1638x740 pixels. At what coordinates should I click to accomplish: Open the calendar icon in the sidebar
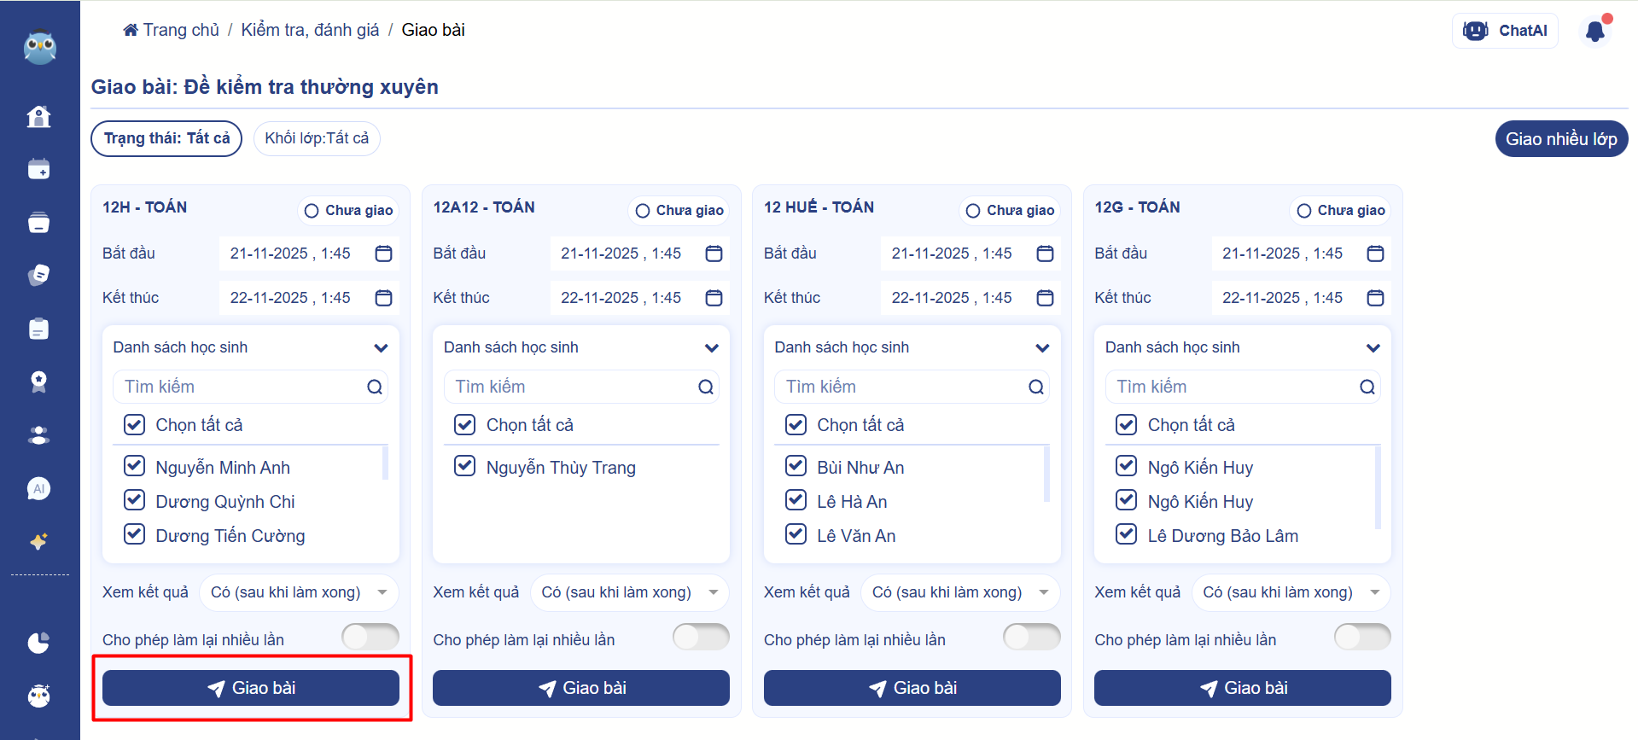point(38,169)
